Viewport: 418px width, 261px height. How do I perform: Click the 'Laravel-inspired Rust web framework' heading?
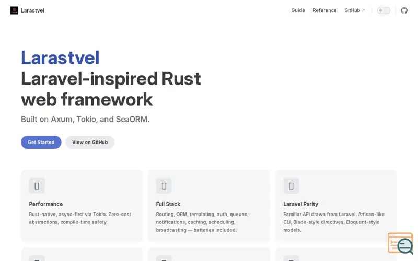tap(111, 89)
